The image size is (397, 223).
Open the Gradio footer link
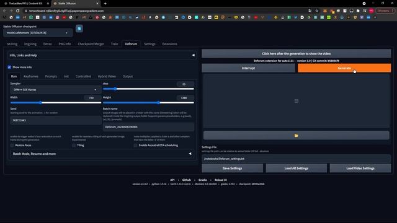[203, 180]
